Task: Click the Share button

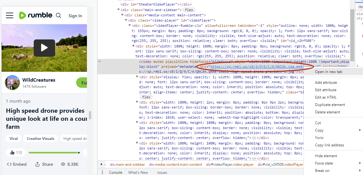Action: [x=44, y=164]
